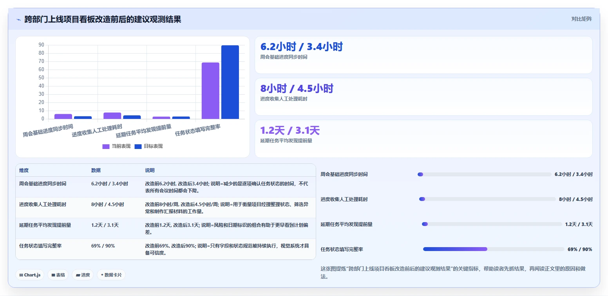Click the footer summary paragraph starting 这张图提炼

[453, 273]
